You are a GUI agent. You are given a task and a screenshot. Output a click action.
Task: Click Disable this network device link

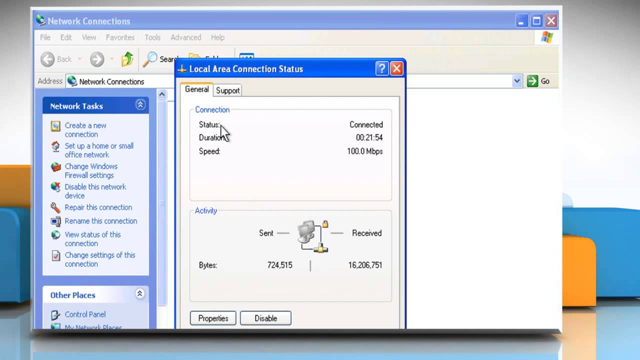(95, 191)
